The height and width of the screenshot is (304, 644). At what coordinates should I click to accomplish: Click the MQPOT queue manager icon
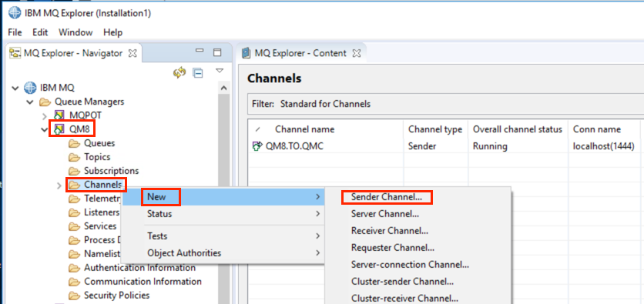click(59, 115)
